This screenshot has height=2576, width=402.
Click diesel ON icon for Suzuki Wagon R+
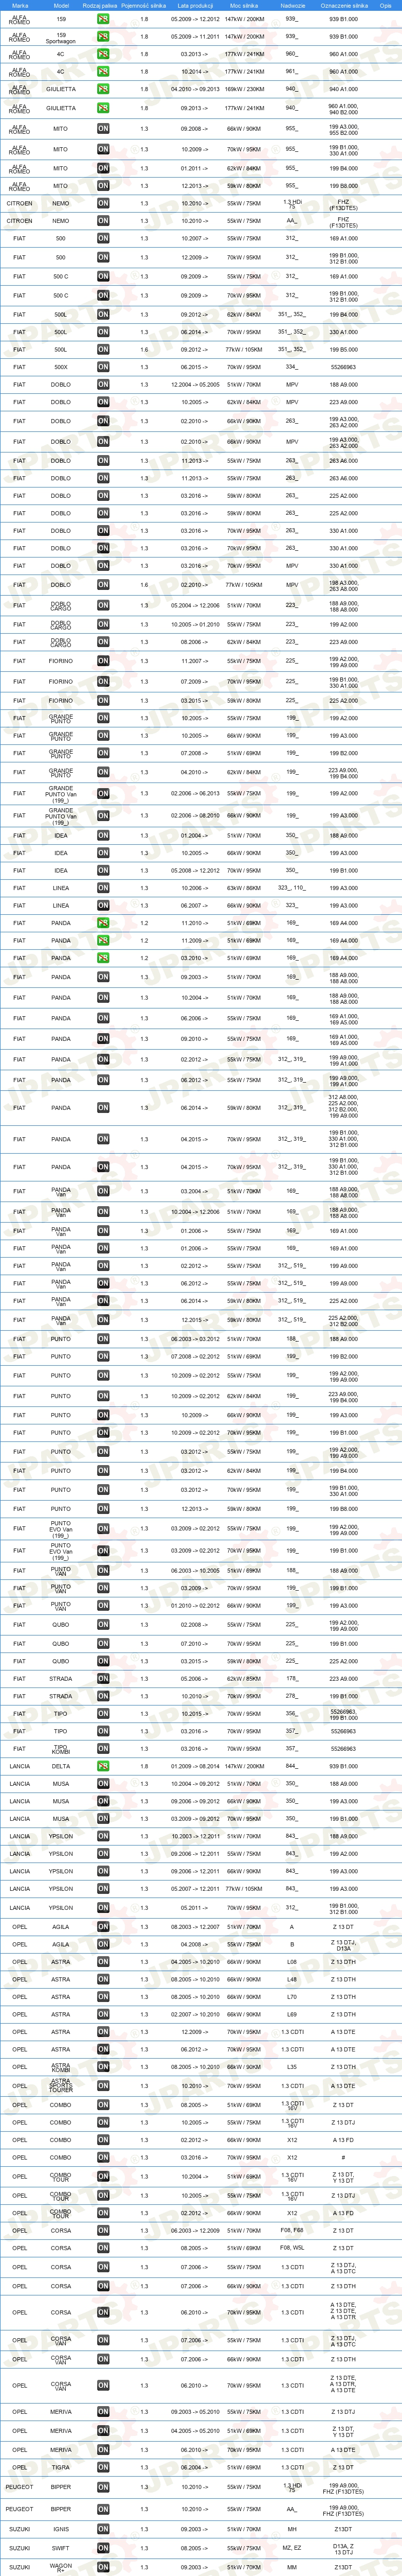[103, 2567]
